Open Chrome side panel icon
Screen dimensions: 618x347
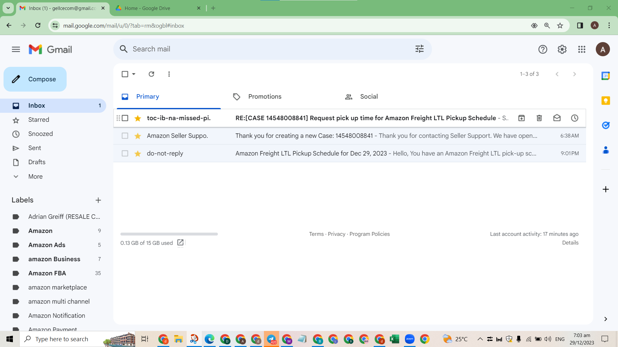[x=580, y=25]
